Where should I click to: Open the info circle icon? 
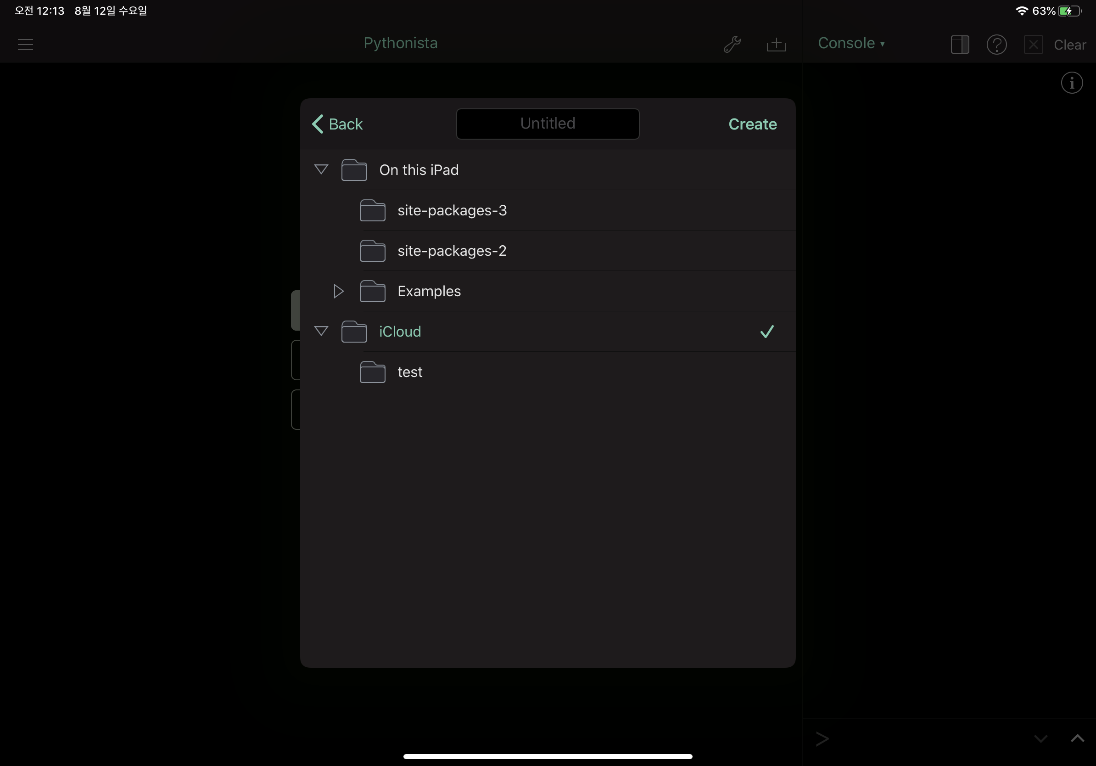[x=1072, y=83]
